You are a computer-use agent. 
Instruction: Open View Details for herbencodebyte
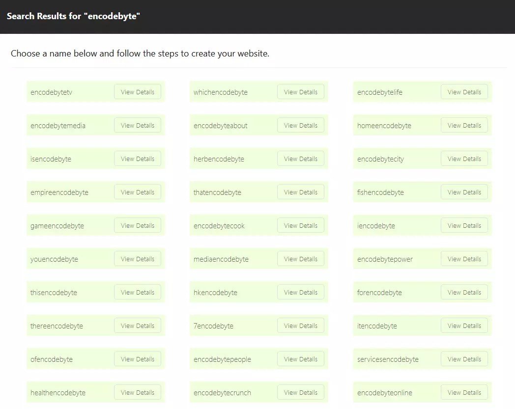[x=301, y=159]
